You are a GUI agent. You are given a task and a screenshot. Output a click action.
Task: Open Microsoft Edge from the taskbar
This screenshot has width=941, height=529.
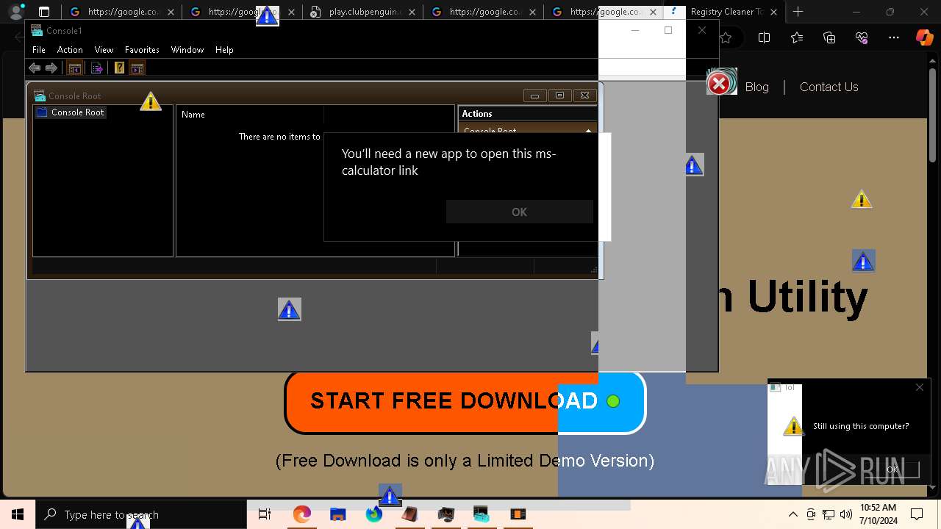coord(301,514)
